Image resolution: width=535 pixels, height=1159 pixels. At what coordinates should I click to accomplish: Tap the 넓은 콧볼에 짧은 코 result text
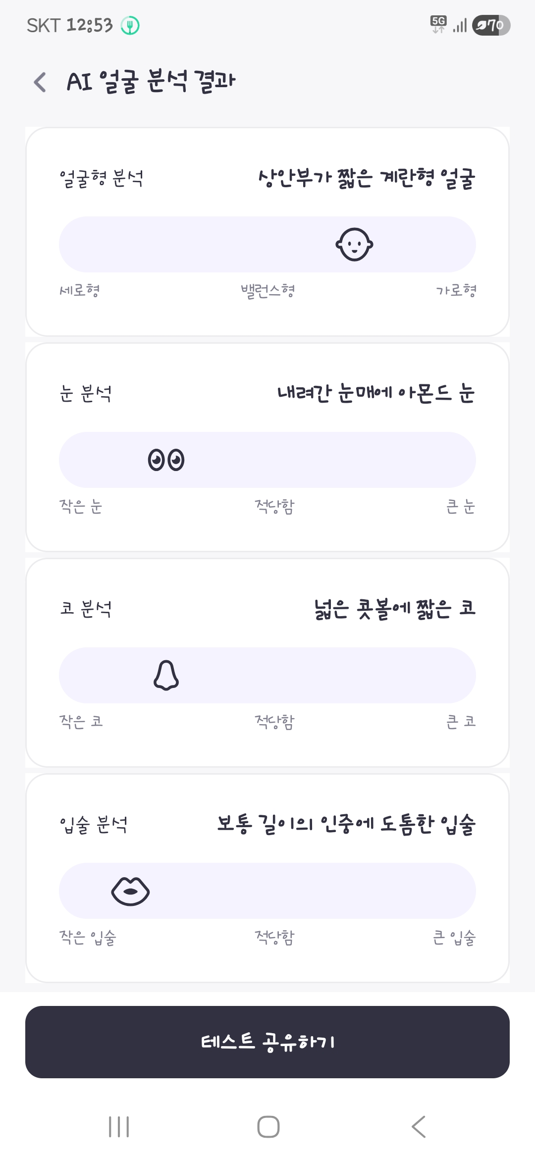tap(395, 609)
